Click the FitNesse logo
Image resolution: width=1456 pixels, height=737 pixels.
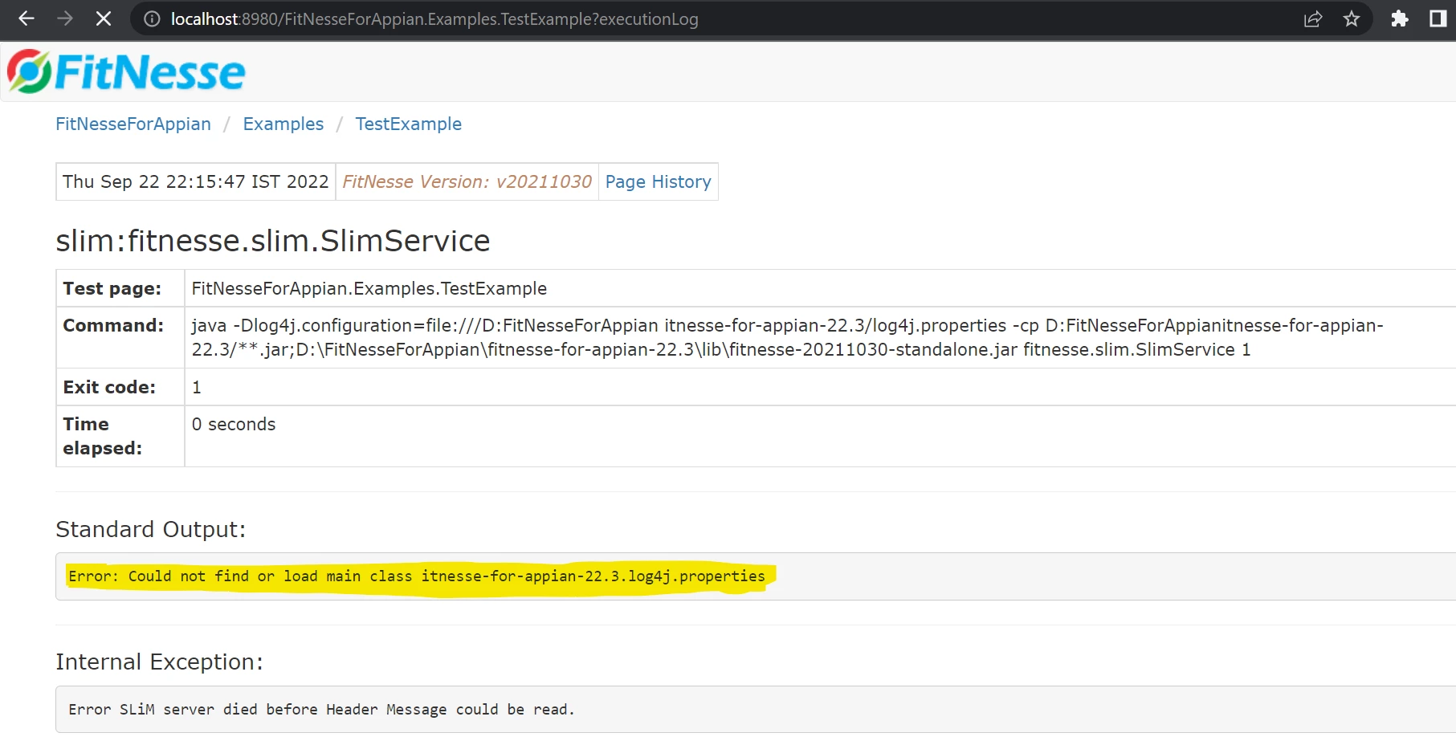(x=126, y=71)
